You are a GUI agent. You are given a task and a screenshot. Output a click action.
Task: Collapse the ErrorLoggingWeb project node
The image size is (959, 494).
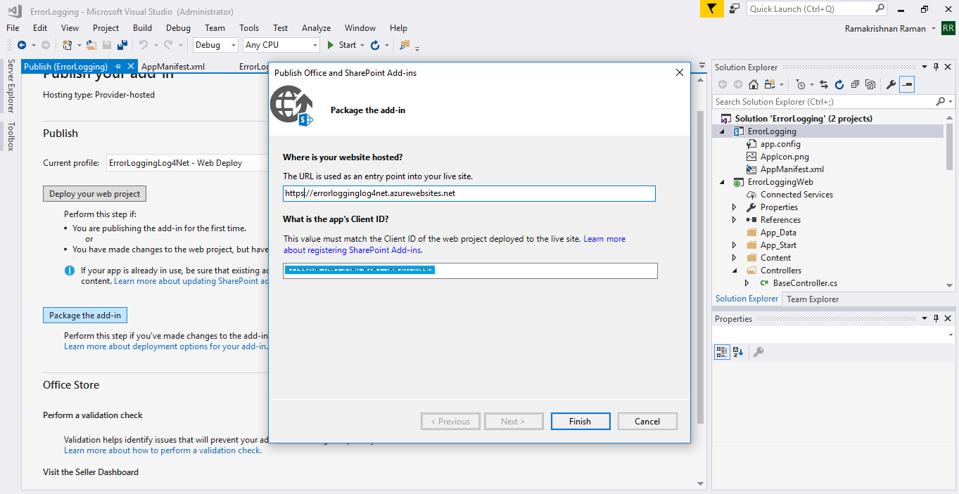[722, 182]
